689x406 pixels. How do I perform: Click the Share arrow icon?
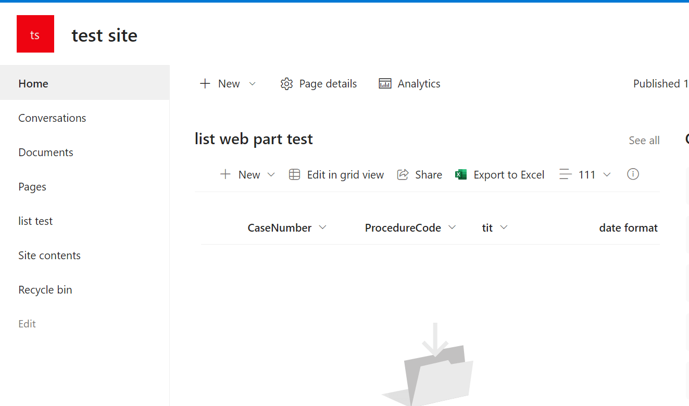click(x=403, y=174)
